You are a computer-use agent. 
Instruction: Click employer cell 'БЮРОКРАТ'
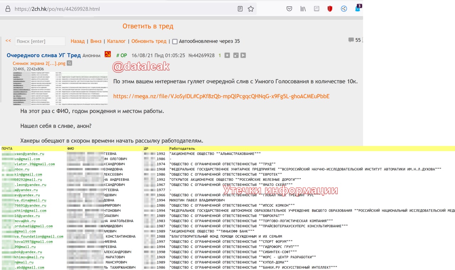[227, 216]
